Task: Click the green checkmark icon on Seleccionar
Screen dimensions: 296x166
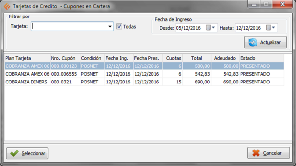Action: (14, 153)
